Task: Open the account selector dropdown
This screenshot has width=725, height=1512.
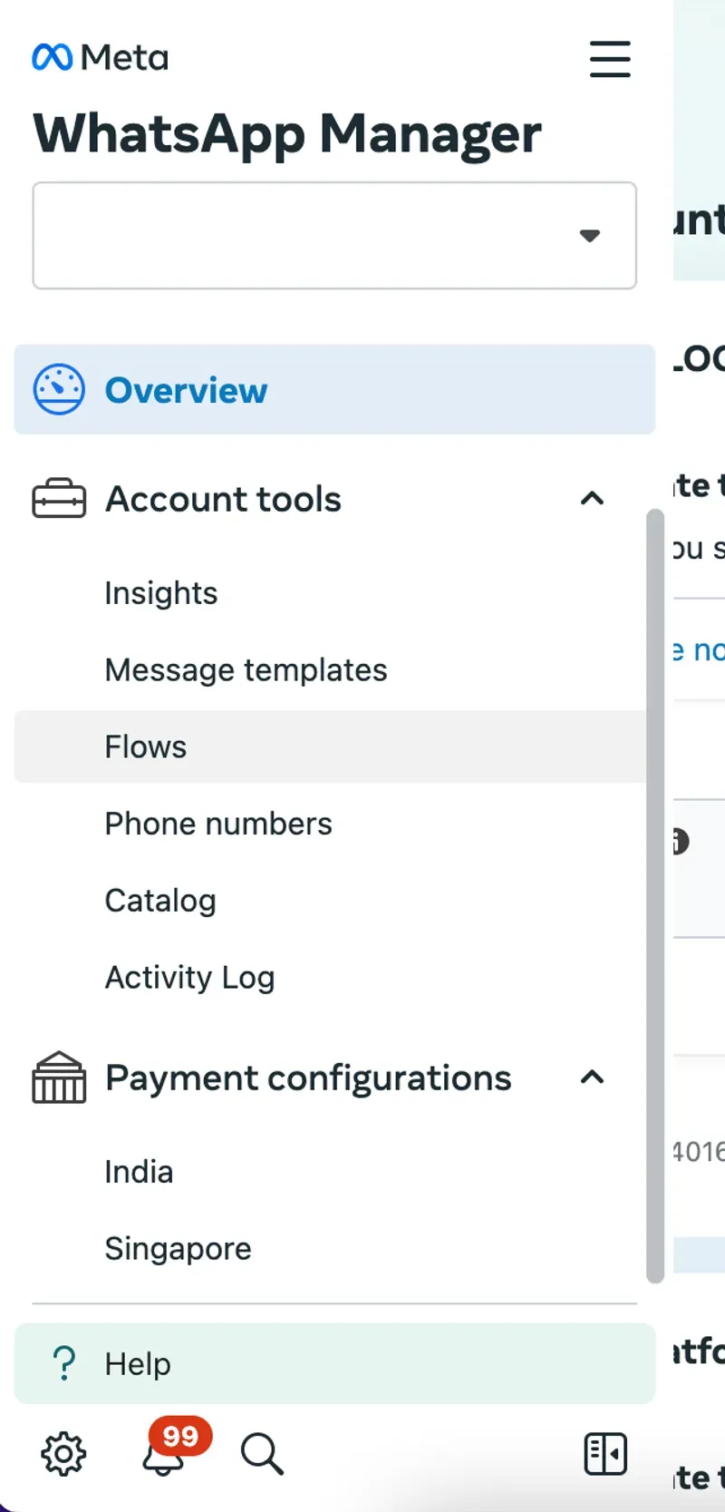Action: tap(334, 236)
